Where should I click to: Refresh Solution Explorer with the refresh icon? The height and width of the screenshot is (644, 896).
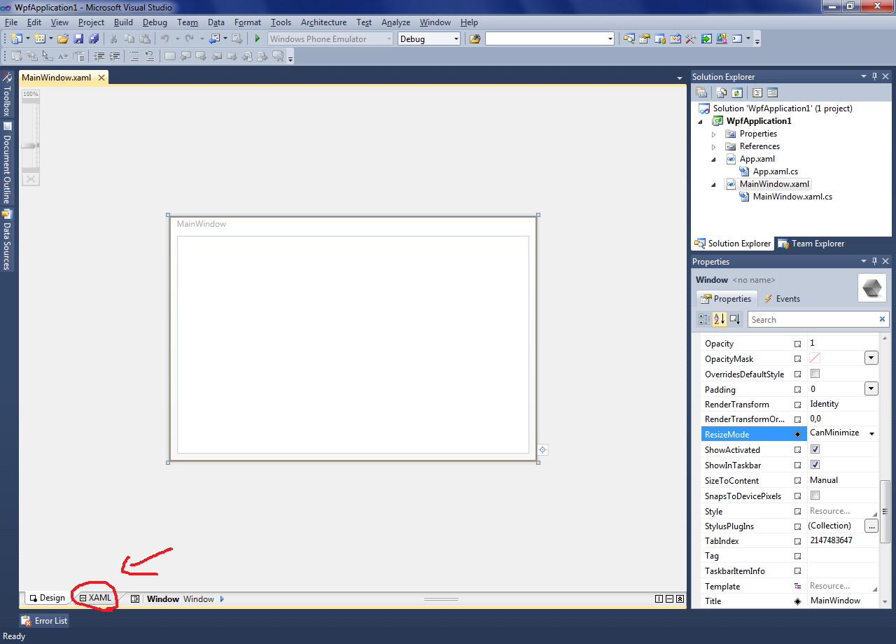point(737,92)
